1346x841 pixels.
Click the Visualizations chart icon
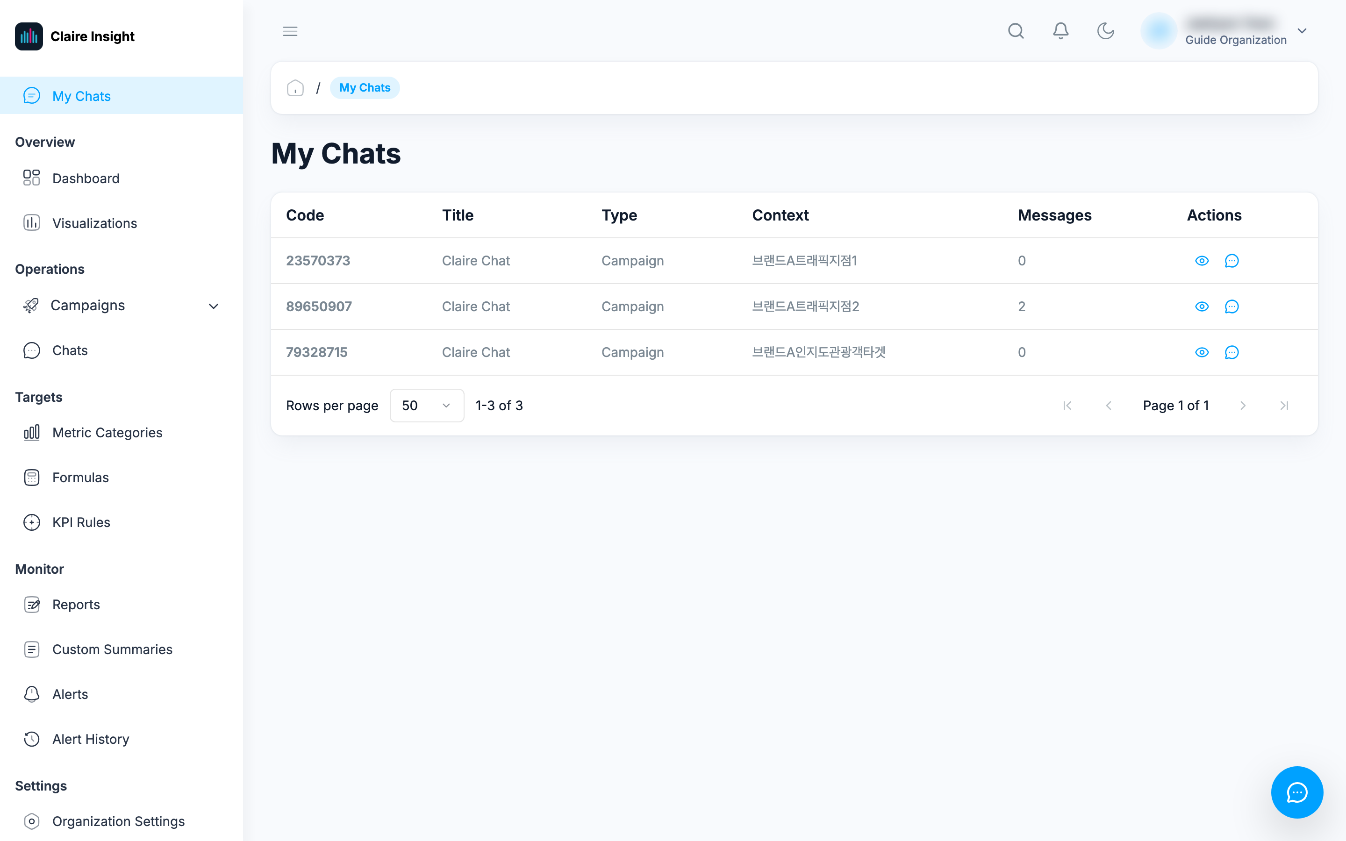pos(32,223)
